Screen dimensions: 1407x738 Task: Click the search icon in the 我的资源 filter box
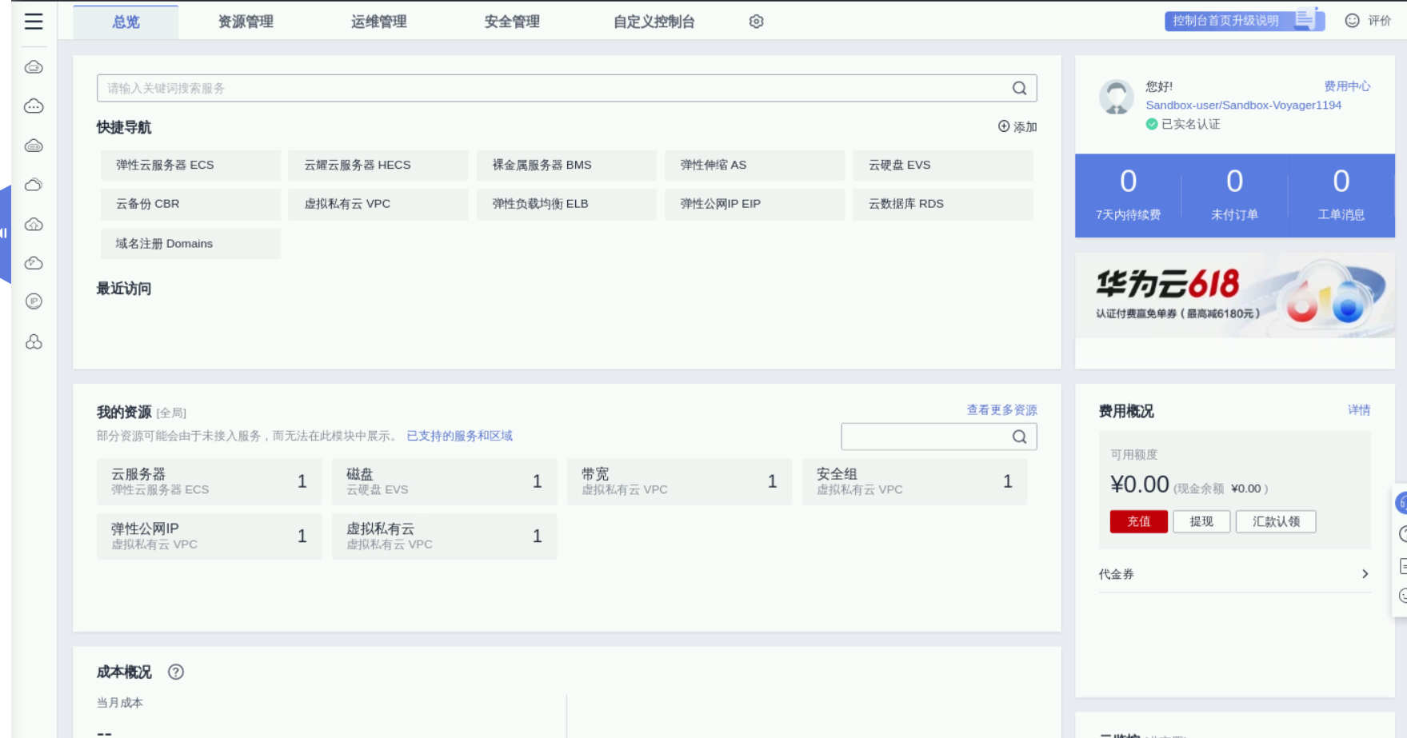pos(1019,437)
